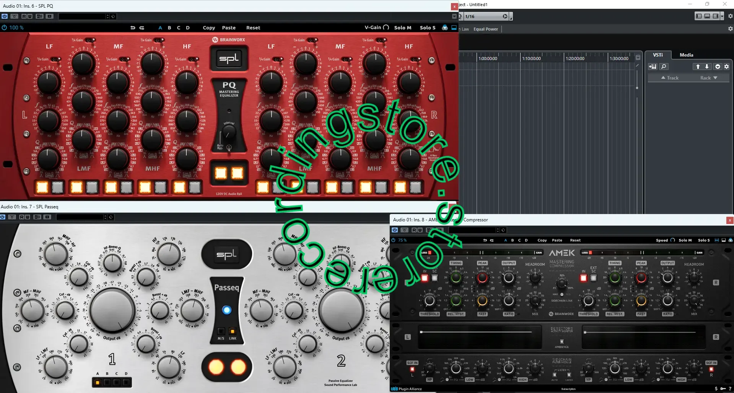Viewport: 734px width, 393px height.
Task: Click the large Output dB knob, Passeq channel 1
Action: 112,310
